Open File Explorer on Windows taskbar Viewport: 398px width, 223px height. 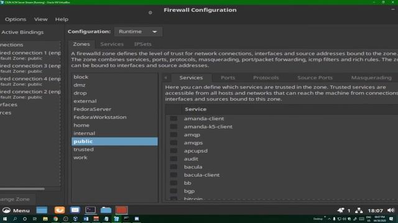45,219
